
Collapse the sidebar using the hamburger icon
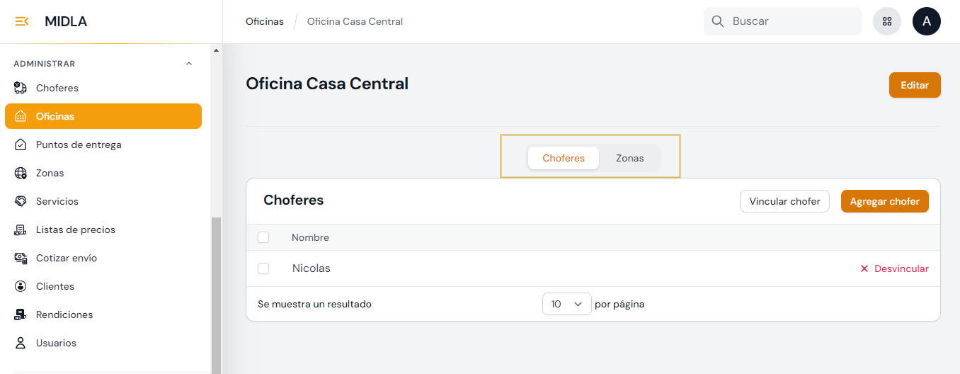(22, 21)
